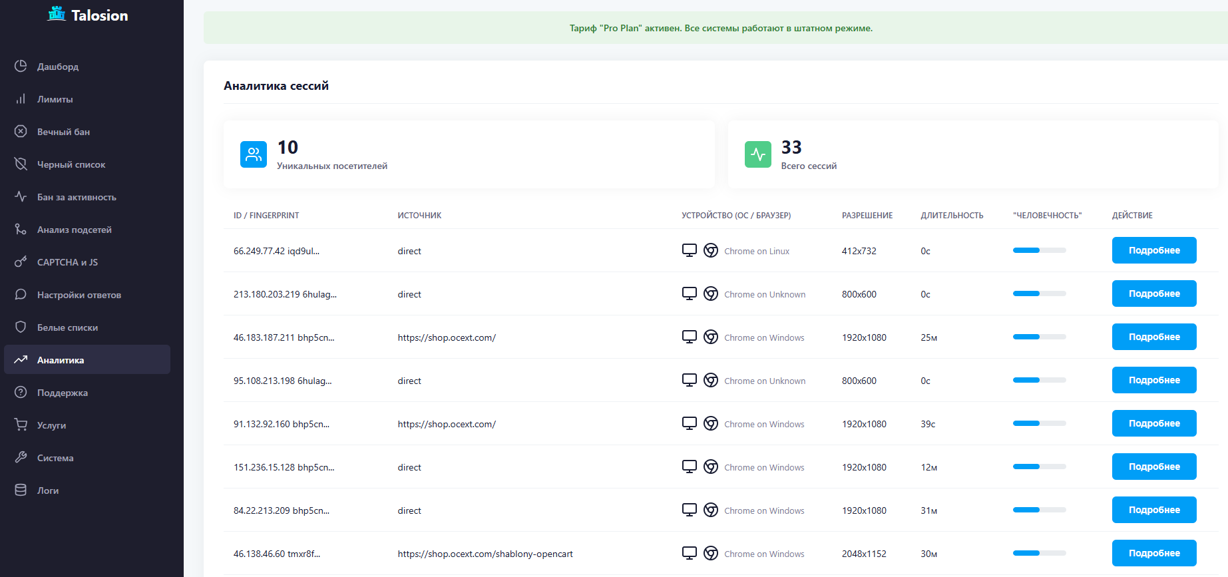Viewport: 1228px width, 577px height.
Task: Click the Логи database icon
Action: 21,490
